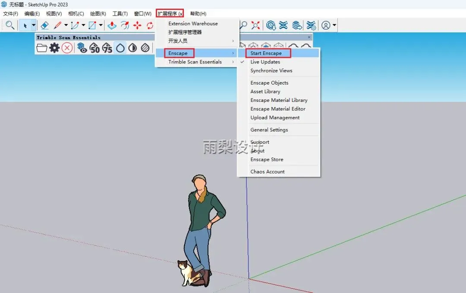Open the 窗口(W) menu
This screenshot has width=466, height=293.
tap(143, 14)
